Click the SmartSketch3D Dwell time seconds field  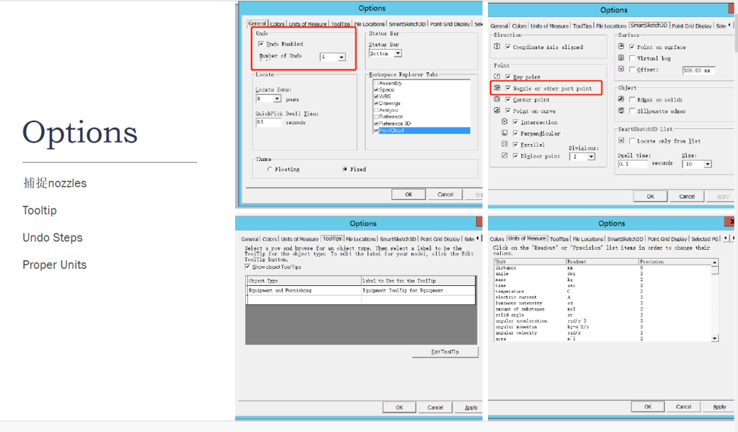pyautogui.click(x=633, y=164)
